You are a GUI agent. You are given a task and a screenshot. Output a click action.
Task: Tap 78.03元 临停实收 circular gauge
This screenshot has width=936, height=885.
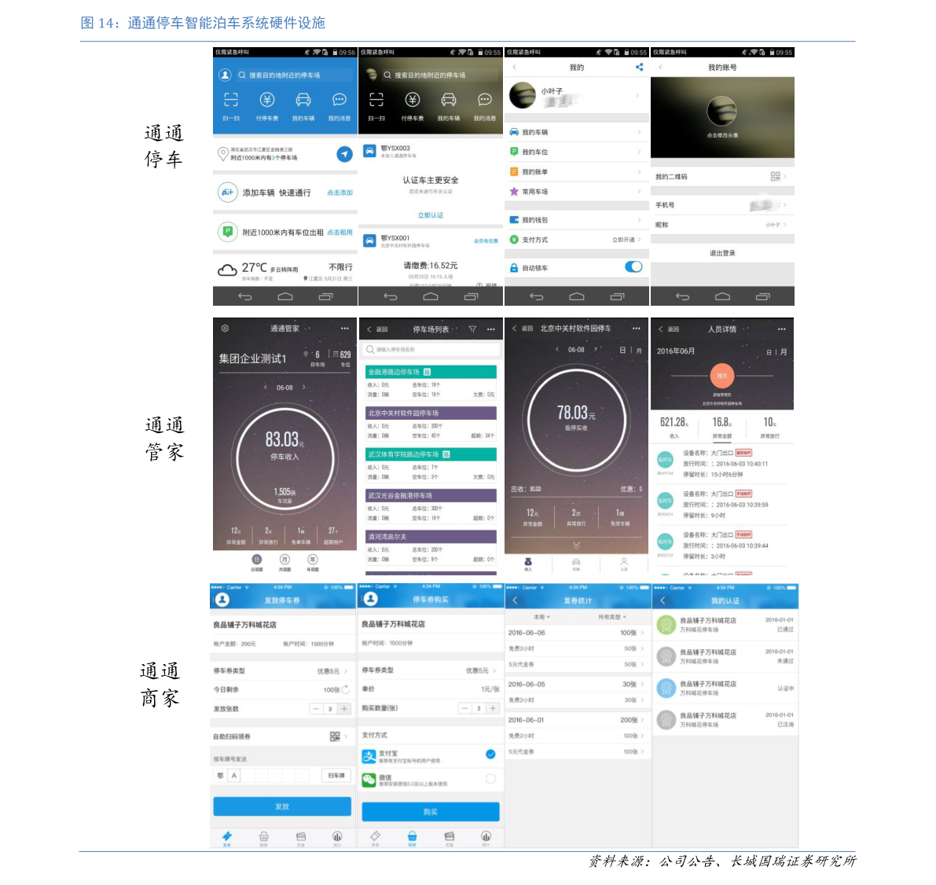pos(576,420)
